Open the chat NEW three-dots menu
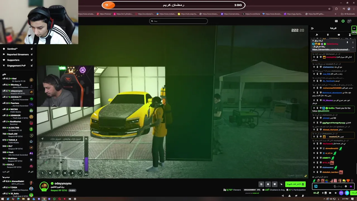Screen dimensions: 357x201 [354, 28]
